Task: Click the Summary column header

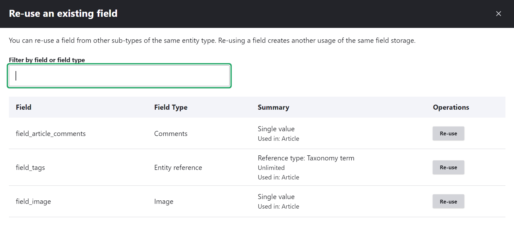Action: 273,107
